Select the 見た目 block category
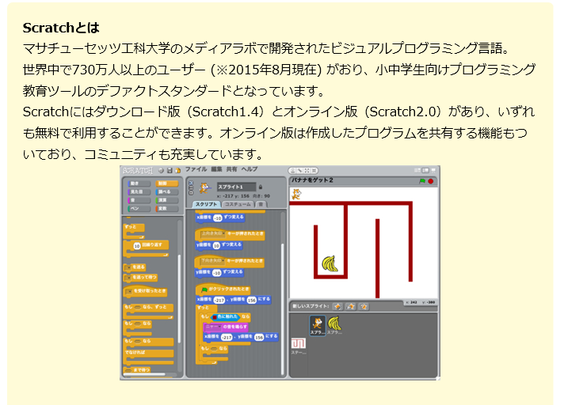 (x=139, y=191)
